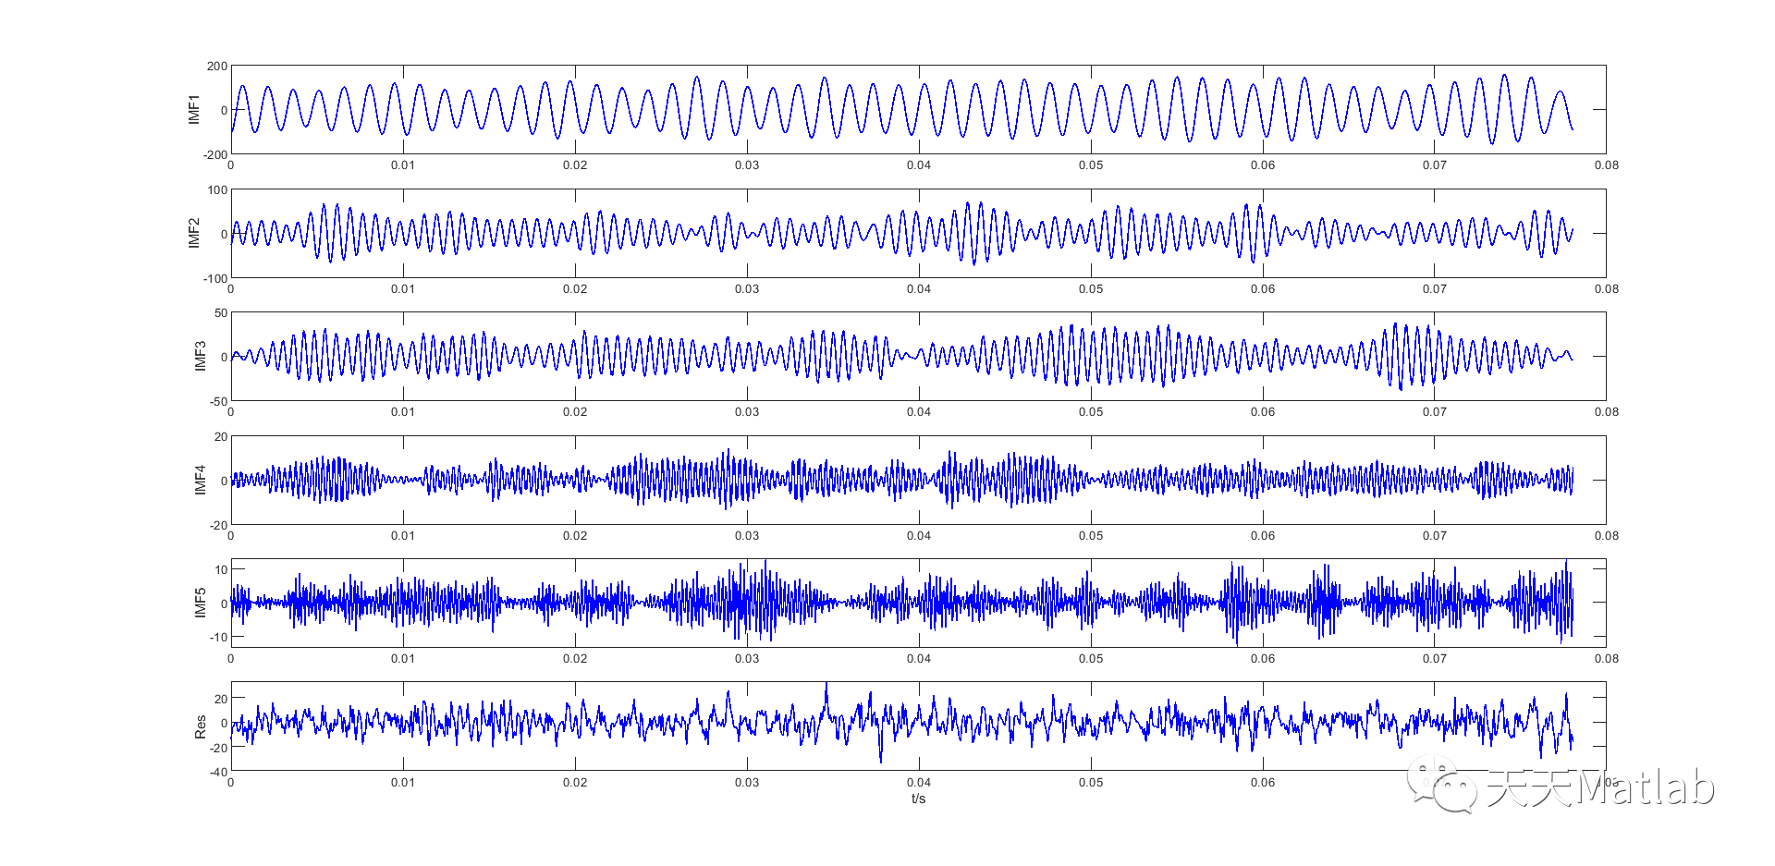Select the 200 tick on IMF1 axis
This screenshot has width=1775, height=866.
click(x=217, y=67)
